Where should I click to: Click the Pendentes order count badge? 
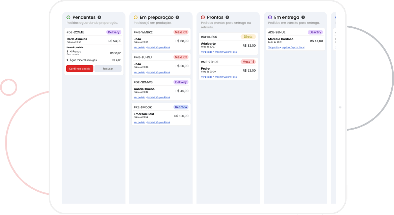point(99,17)
